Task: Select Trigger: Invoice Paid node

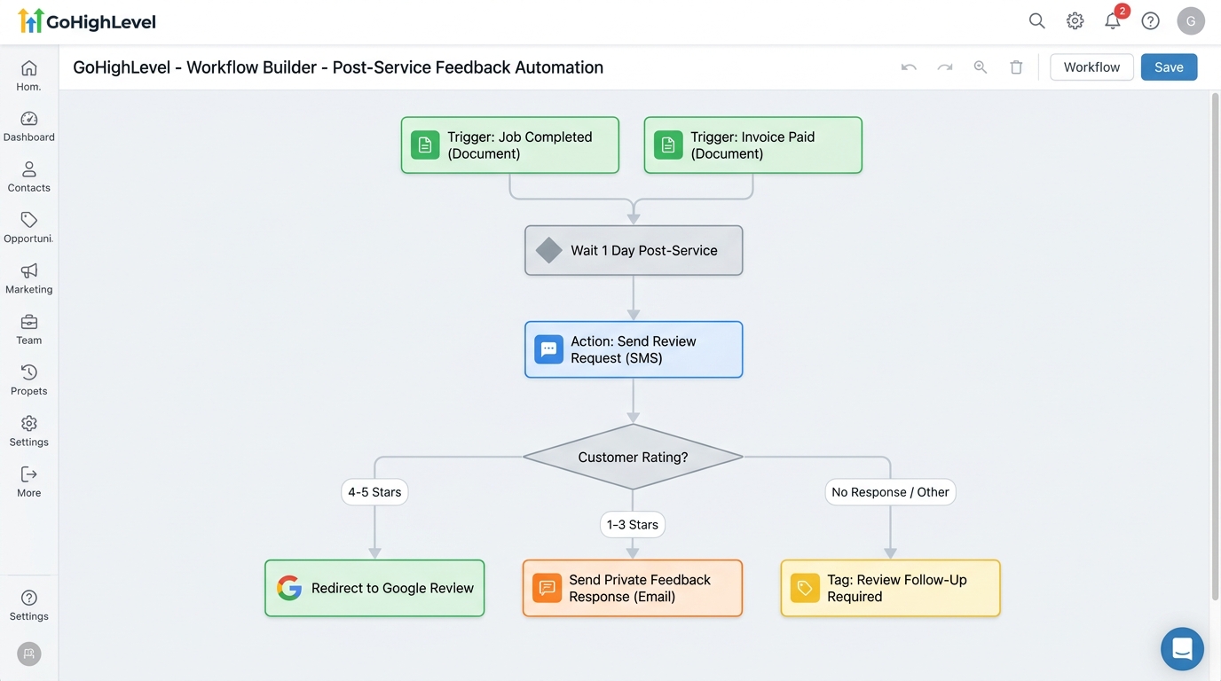Action: (x=753, y=145)
